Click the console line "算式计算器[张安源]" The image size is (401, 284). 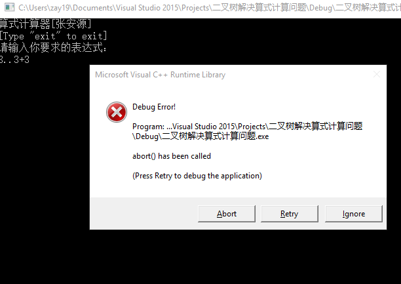pyautogui.click(x=45, y=24)
